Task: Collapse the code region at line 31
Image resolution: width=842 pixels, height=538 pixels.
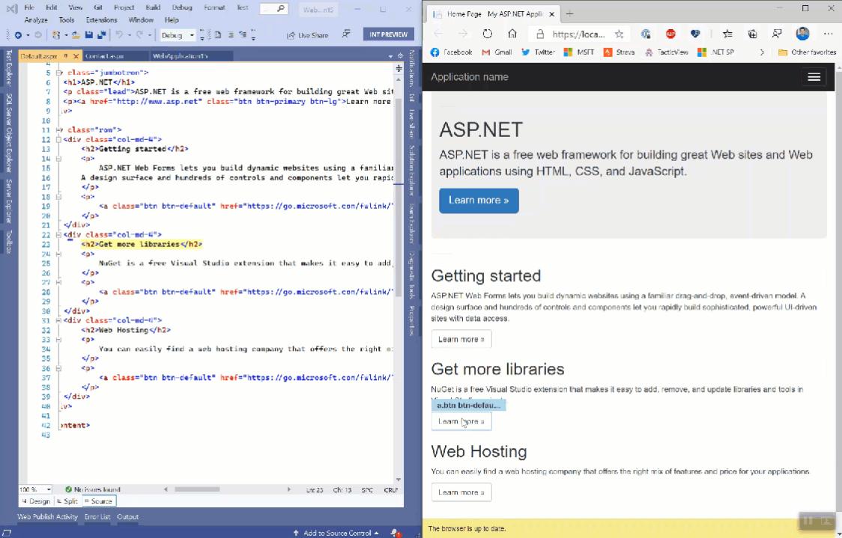Action: click(x=58, y=320)
